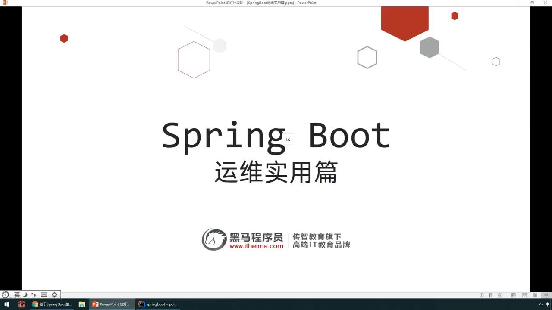Open the Windows Start menu
Screen dimensions: 552x310
coord(7,304)
